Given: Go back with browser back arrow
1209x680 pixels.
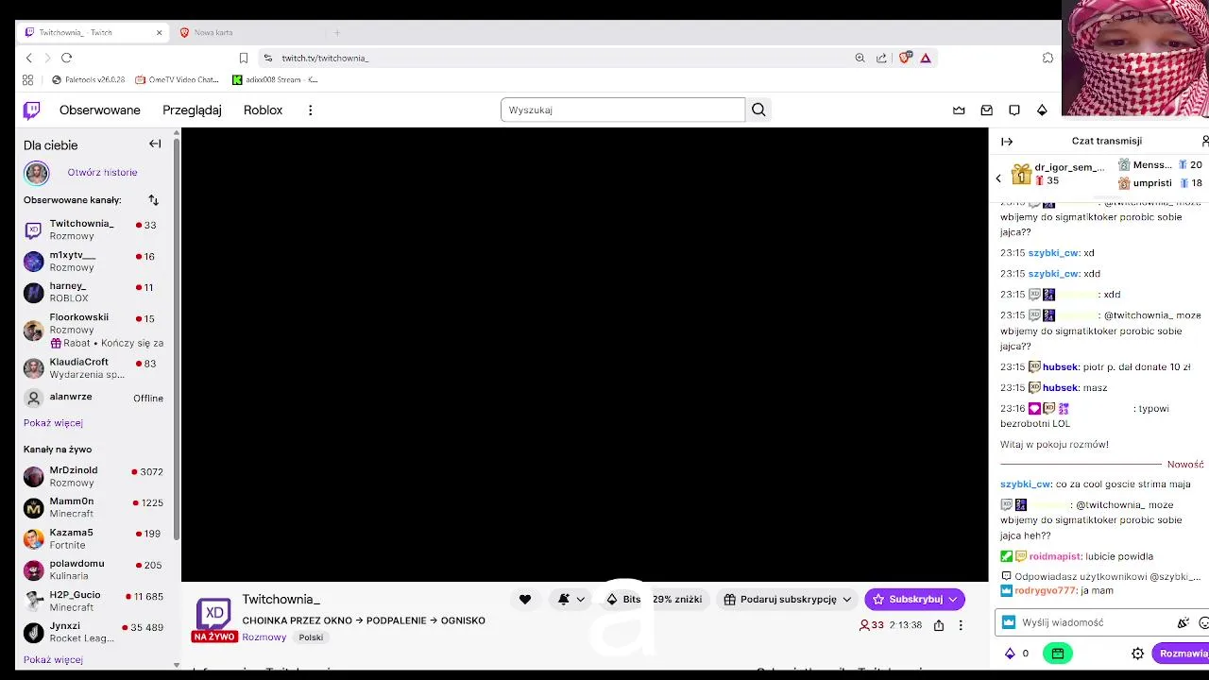Looking at the screenshot, I should point(28,58).
